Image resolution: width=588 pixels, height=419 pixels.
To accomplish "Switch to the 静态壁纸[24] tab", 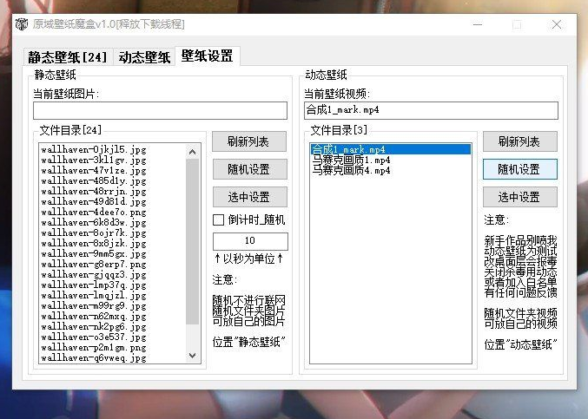I will (x=68, y=57).
